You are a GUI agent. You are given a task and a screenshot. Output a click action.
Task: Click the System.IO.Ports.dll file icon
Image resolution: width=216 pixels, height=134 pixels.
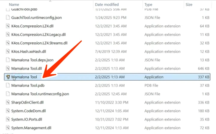point(8,119)
